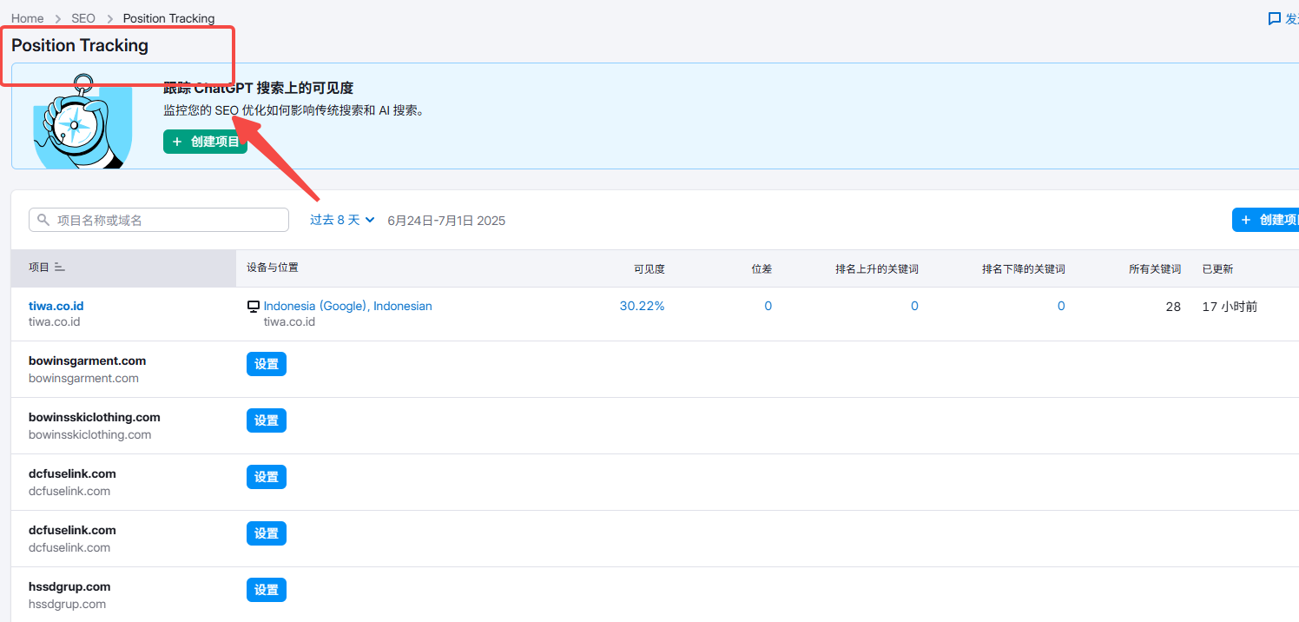Click the blue 创建项目 button at right
The height and width of the screenshot is (622, 1299).
[x=1268, y=220]
